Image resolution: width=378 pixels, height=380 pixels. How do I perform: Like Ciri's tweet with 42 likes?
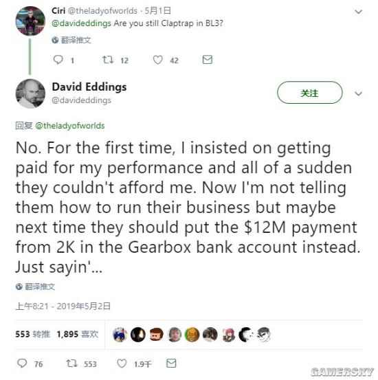click(158, 60)
